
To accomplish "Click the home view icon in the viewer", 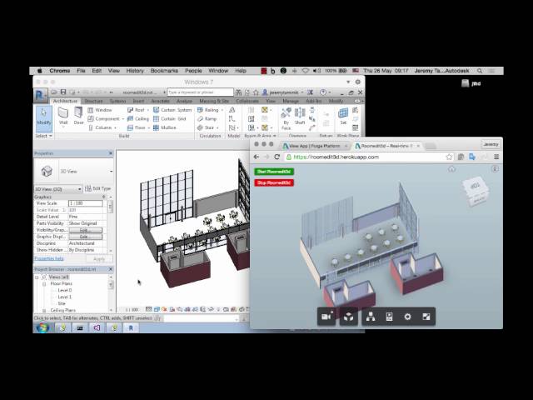I will coord(451,168).
